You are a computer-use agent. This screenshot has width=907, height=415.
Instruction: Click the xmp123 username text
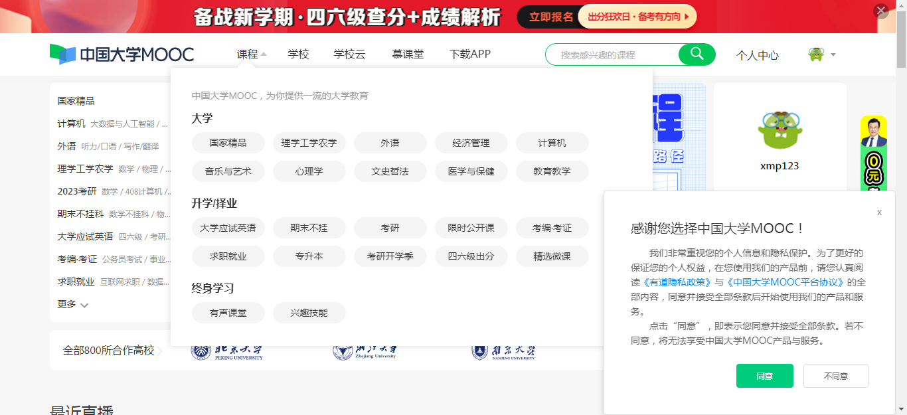780,166
